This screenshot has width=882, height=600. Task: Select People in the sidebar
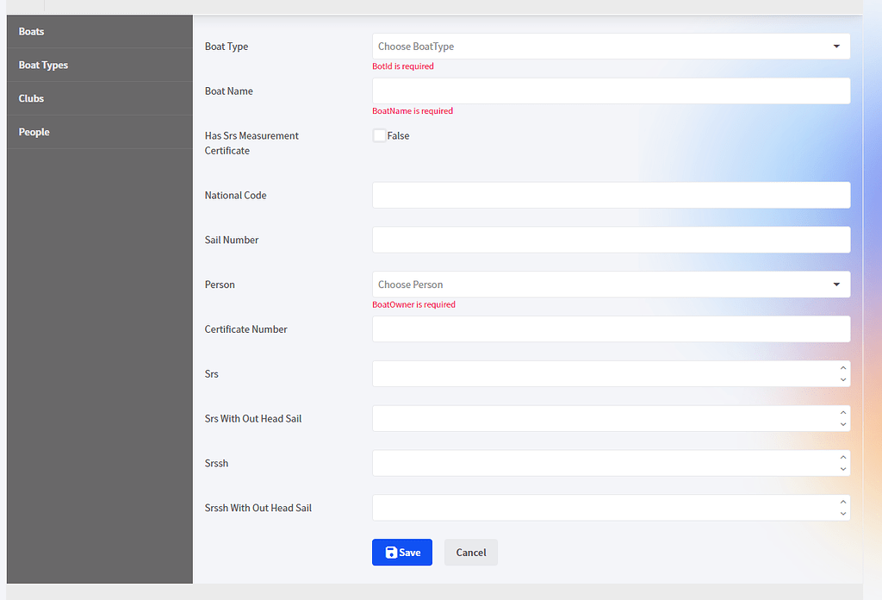[x=34, y=132]
